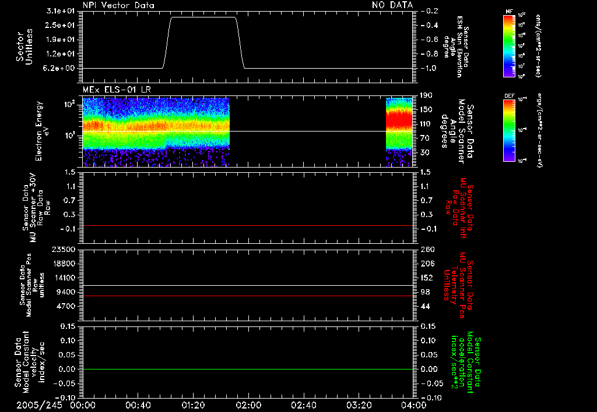This screenshot has width=597, height=412.
Task: Click the '260' telemetry tick label
Action: 427,249
